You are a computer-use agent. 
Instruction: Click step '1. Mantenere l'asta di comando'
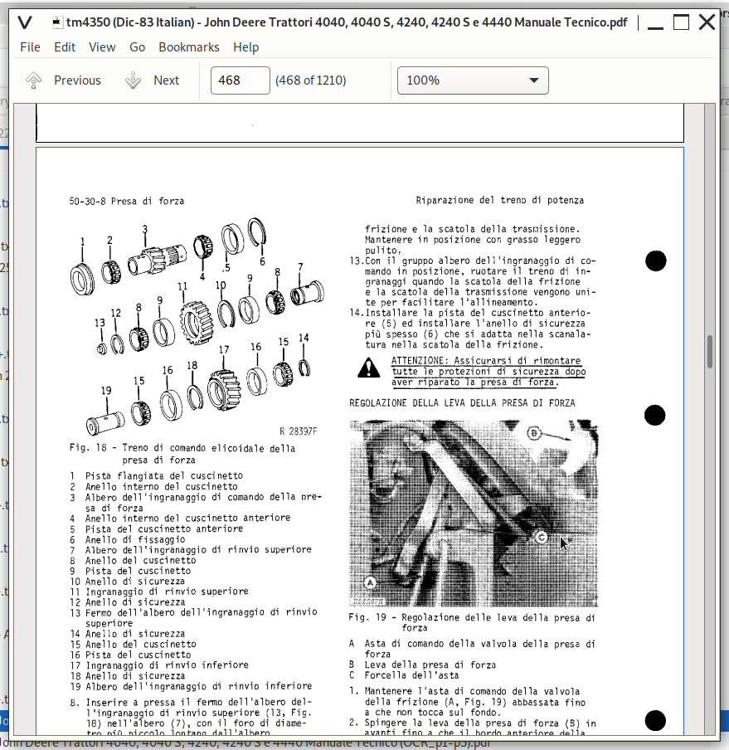(467, 702)
